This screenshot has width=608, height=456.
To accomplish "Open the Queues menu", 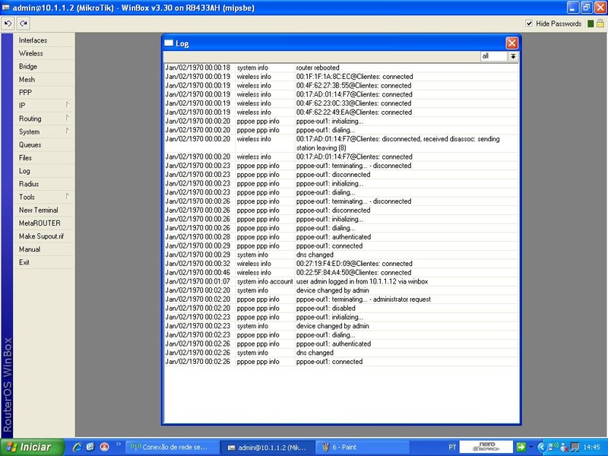I will tap(43, 144).
